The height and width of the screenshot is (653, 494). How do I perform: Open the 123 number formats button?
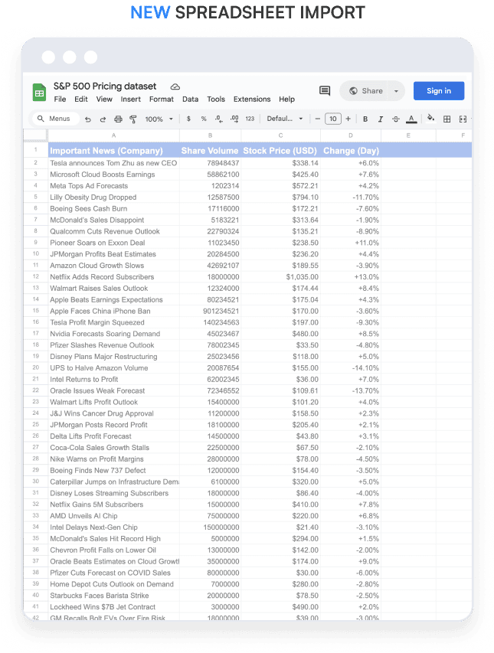(250, 119)
